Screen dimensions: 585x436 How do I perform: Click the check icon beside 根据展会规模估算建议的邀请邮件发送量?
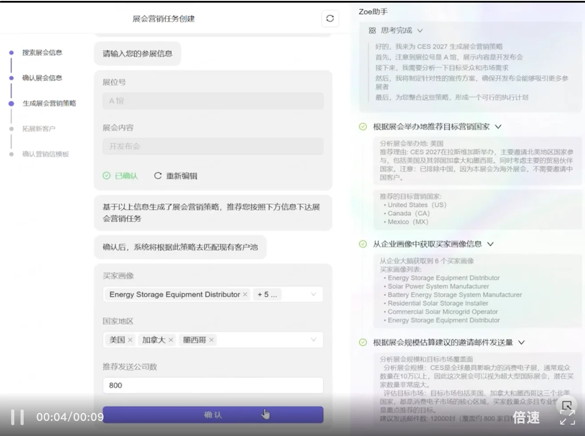pyautogui.click(x=363, y=342)
